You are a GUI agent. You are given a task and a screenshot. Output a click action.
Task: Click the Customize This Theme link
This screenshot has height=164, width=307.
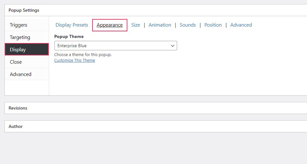(74, 60)
